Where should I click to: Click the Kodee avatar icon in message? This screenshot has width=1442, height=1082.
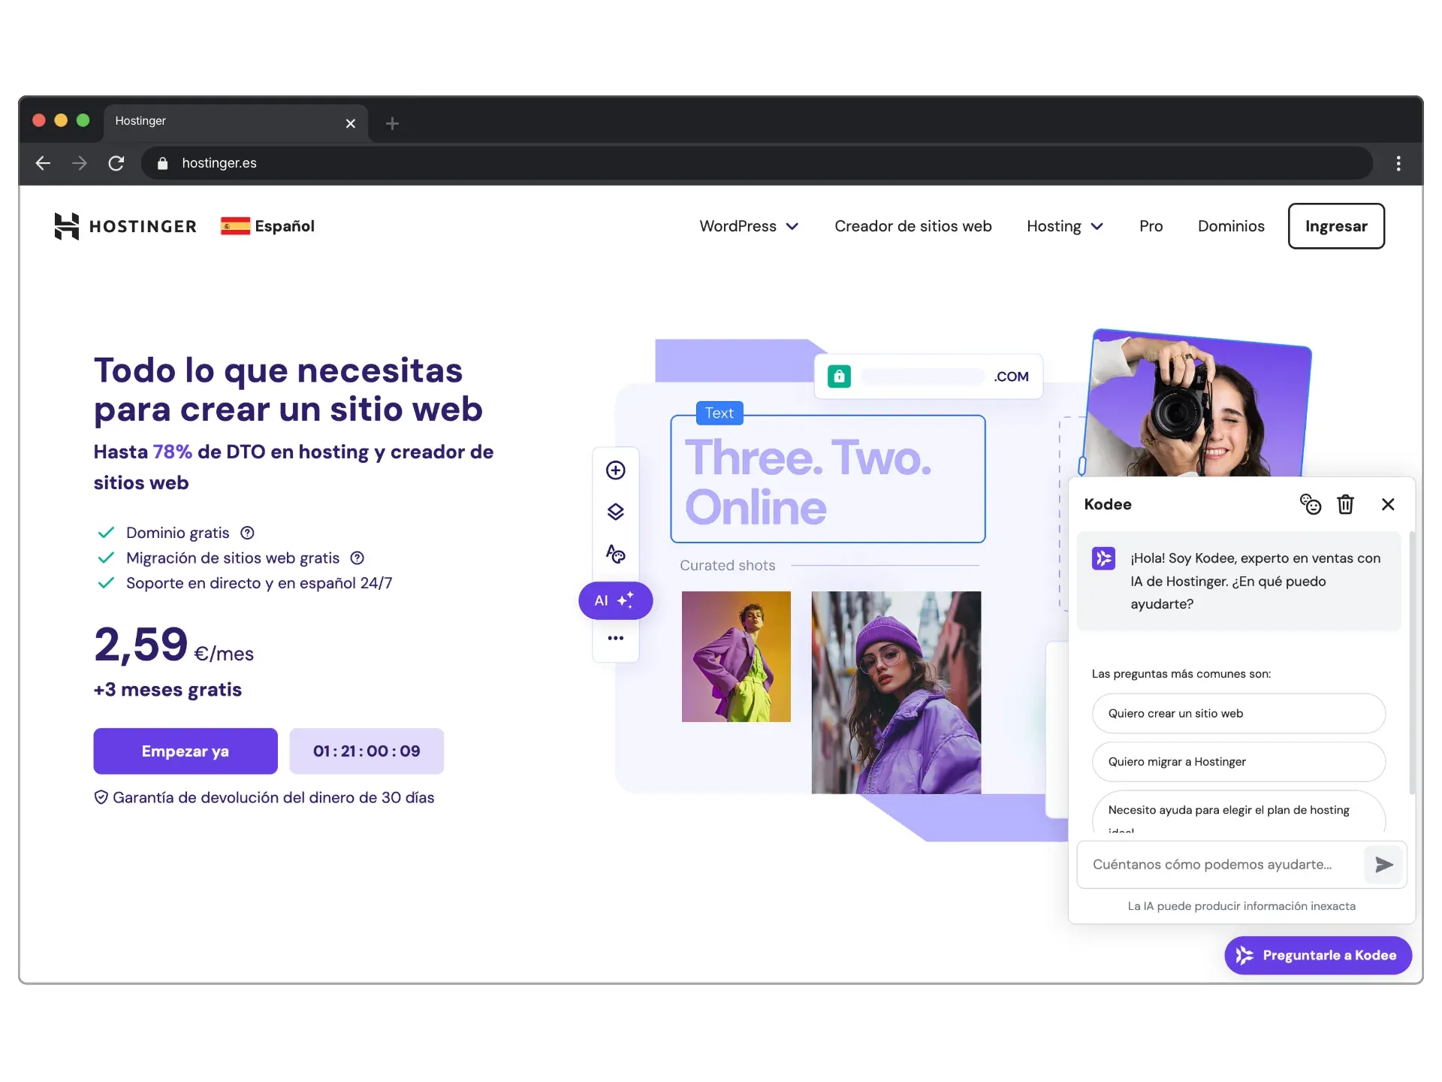[1103, 558]
